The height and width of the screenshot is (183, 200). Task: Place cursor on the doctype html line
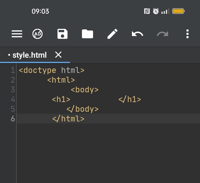tap(51, 70)
